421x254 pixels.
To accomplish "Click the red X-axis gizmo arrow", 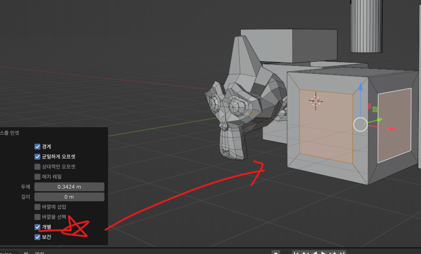I will 393,129.
